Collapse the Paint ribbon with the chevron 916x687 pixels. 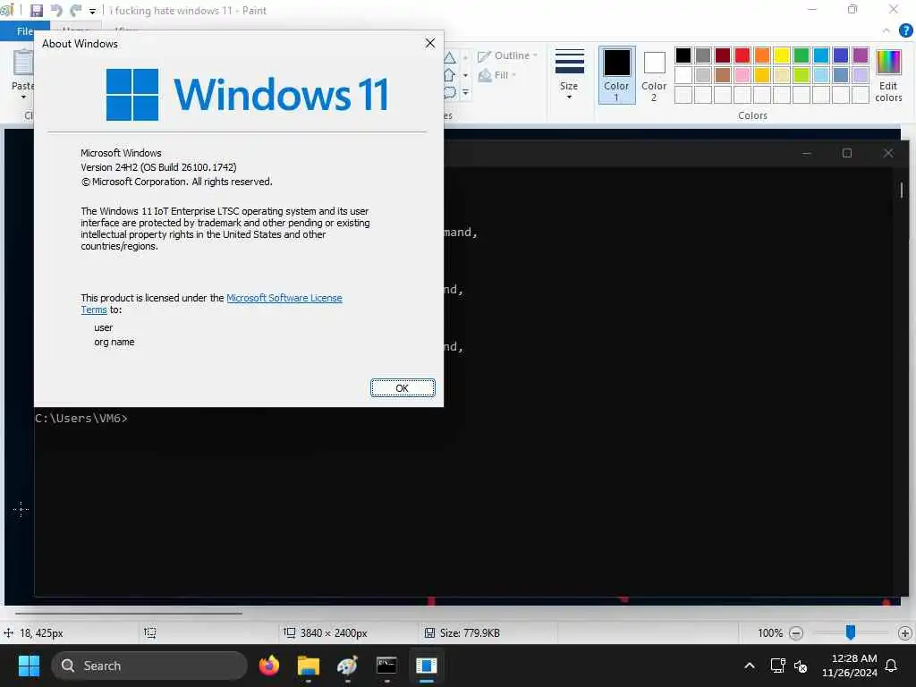(886, 30)
